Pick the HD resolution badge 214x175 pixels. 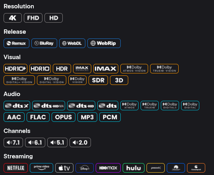click(x=54, y=18)
